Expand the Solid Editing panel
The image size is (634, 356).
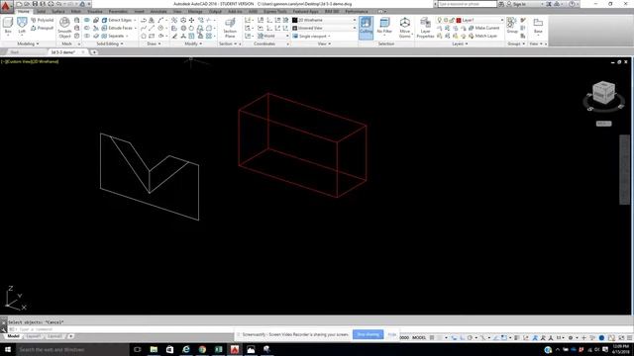coord(110,44)
